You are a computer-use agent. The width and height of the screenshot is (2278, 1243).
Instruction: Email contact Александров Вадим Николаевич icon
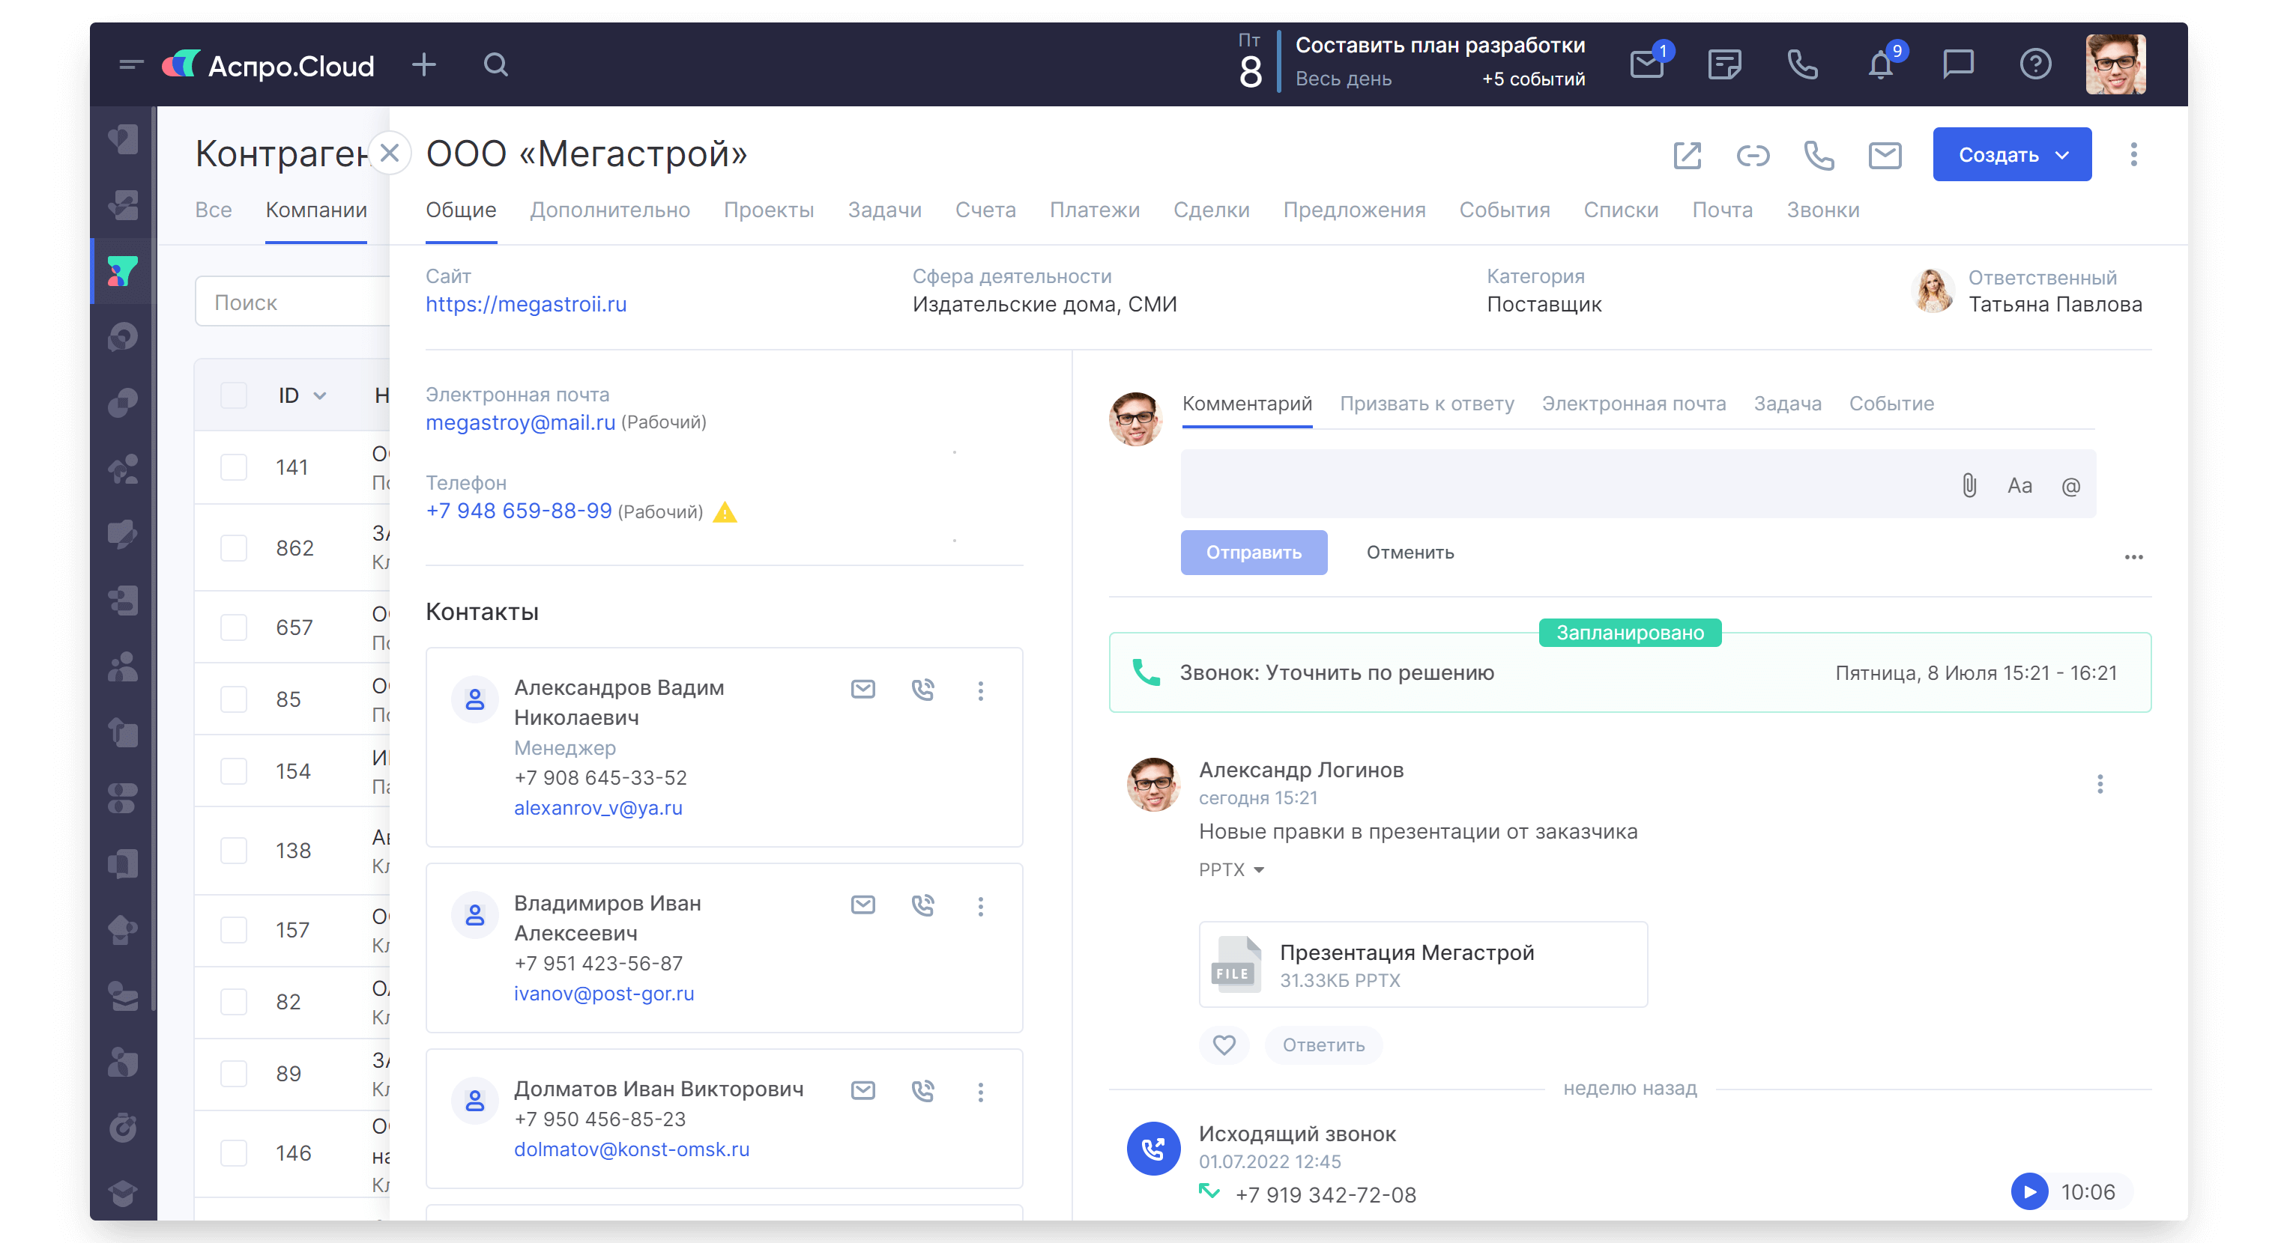pyautogui.click(x=862, y=690)
